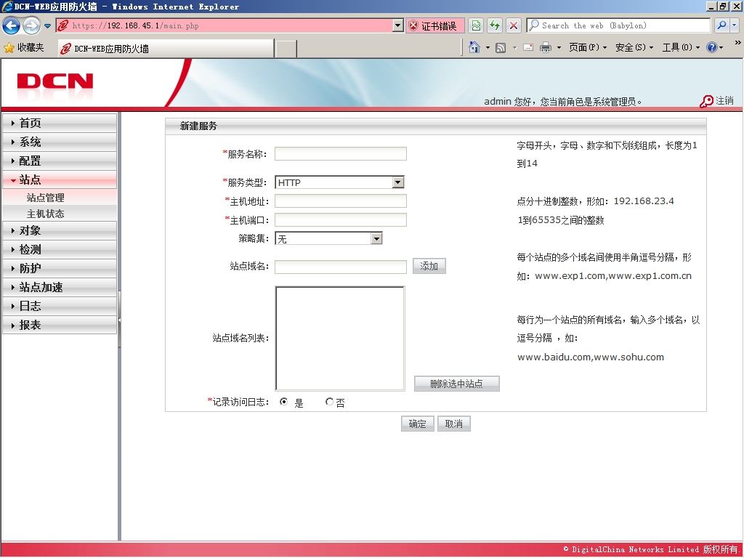Click the 添加 button

pyautogui.click(x=429, y=266)
